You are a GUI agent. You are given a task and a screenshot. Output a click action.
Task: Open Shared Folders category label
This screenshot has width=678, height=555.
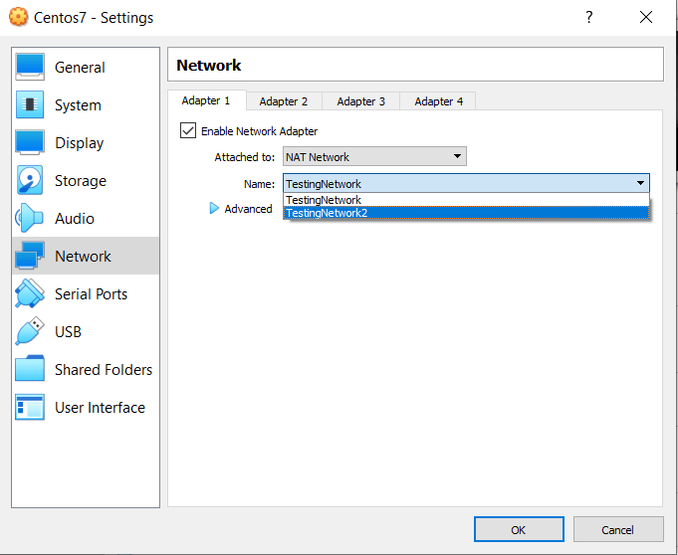[104, 370]
